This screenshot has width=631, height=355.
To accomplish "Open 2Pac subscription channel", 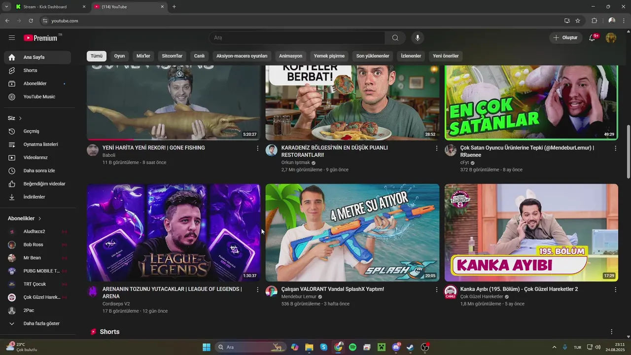I will 37,311.
